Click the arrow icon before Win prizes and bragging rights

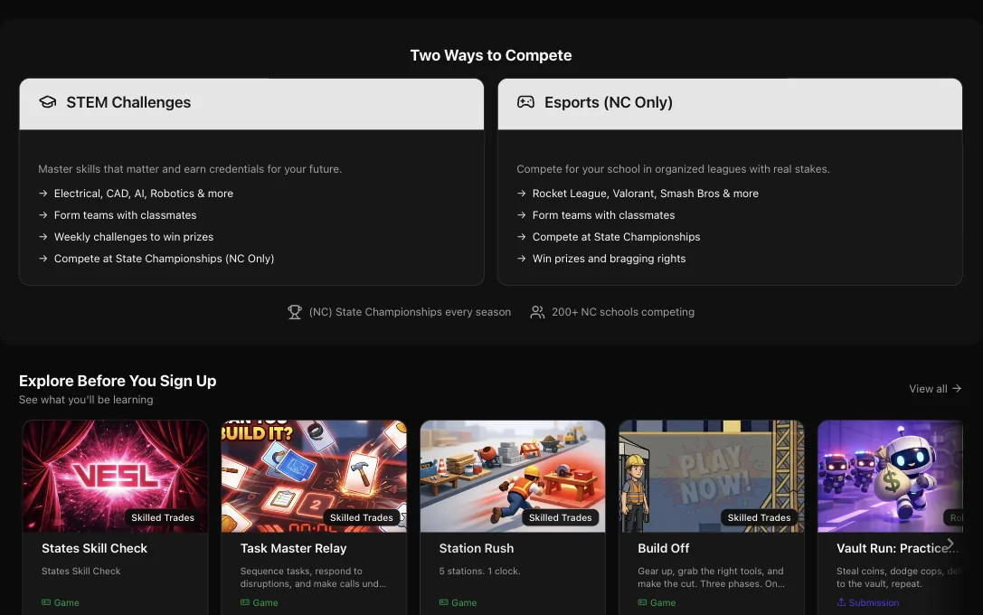(x=521, y=259)
